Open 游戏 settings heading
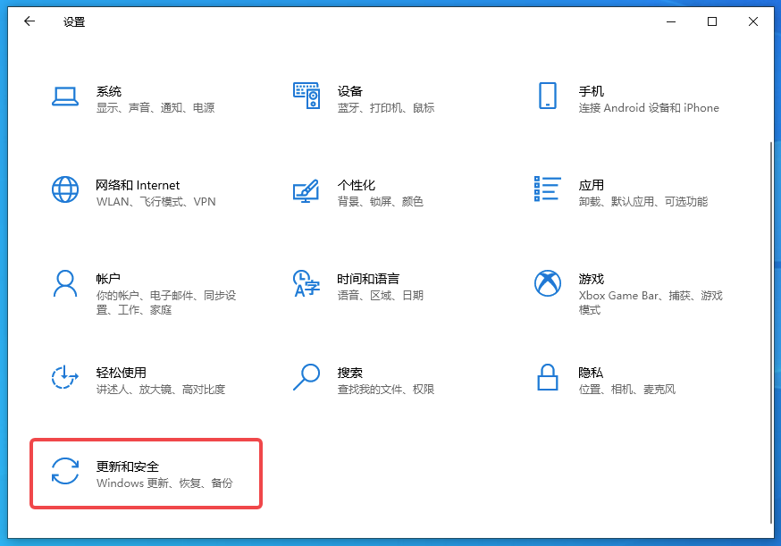Image resolution: width=781 pixels, height=546 pixels. coord(592,279)
